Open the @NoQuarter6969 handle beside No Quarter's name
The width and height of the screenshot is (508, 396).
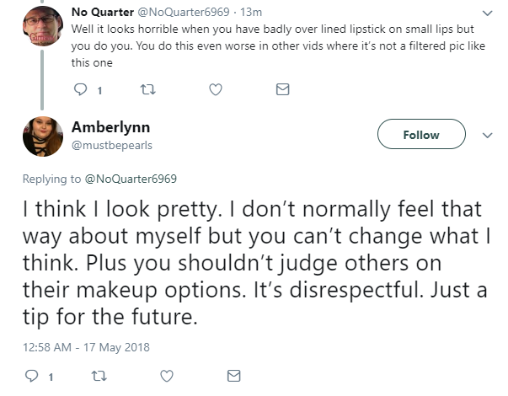tap(184, 12)
